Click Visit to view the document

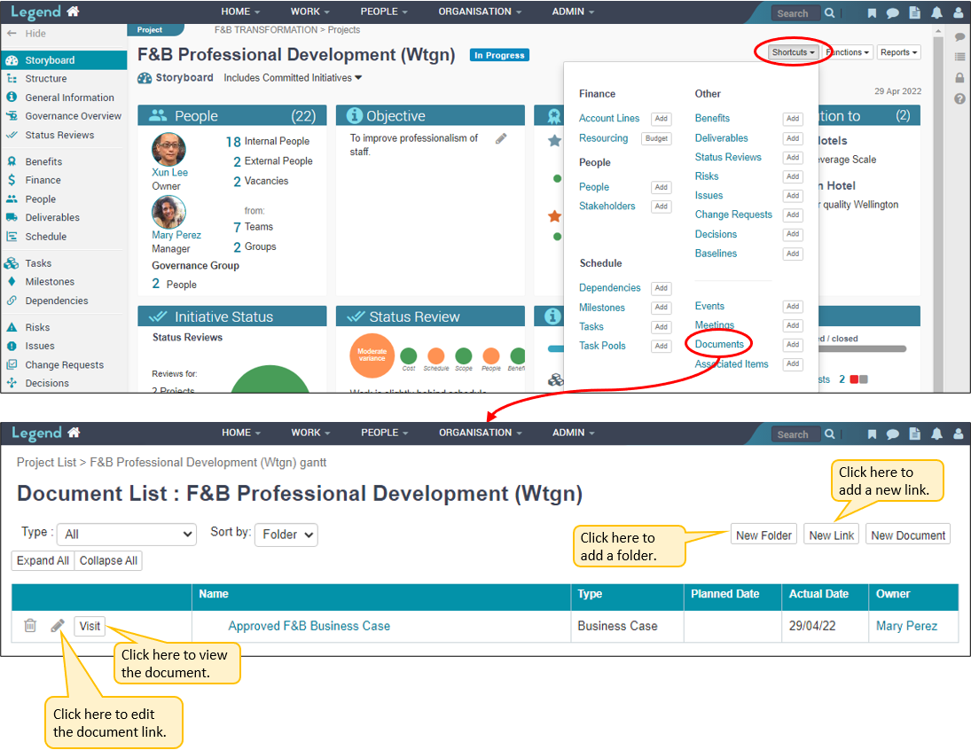(90, 626)
